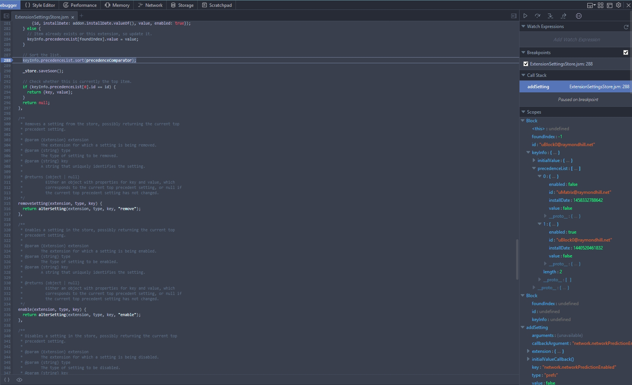This screenshot has width=632, height=385.
Task: Open developer tools settings
Action: click(x=618, y=5)
